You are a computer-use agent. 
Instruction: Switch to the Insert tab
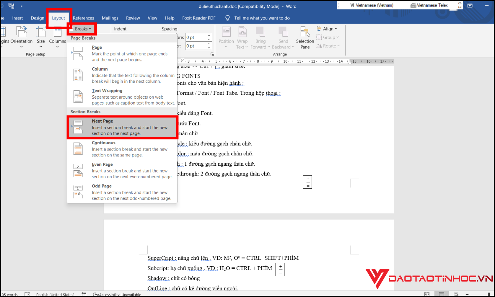click(x=17, y=18)
